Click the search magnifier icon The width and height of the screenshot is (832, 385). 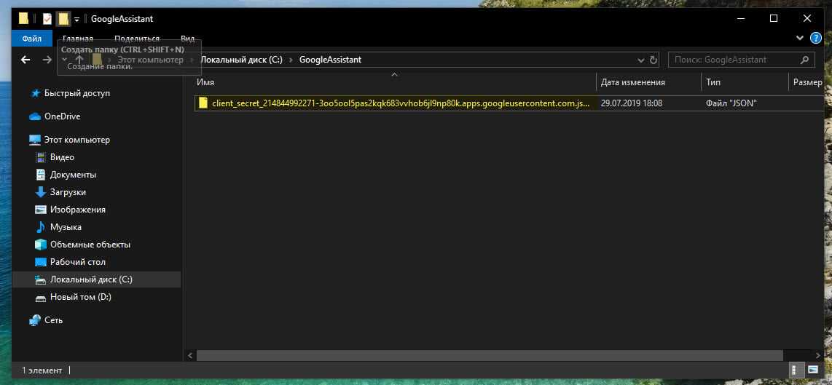804,60
